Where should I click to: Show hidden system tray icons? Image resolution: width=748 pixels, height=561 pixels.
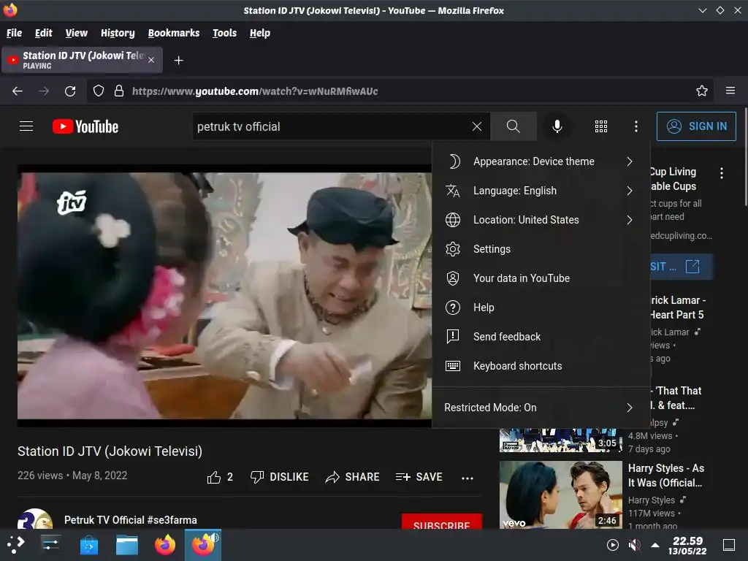(x=655, y=545)
